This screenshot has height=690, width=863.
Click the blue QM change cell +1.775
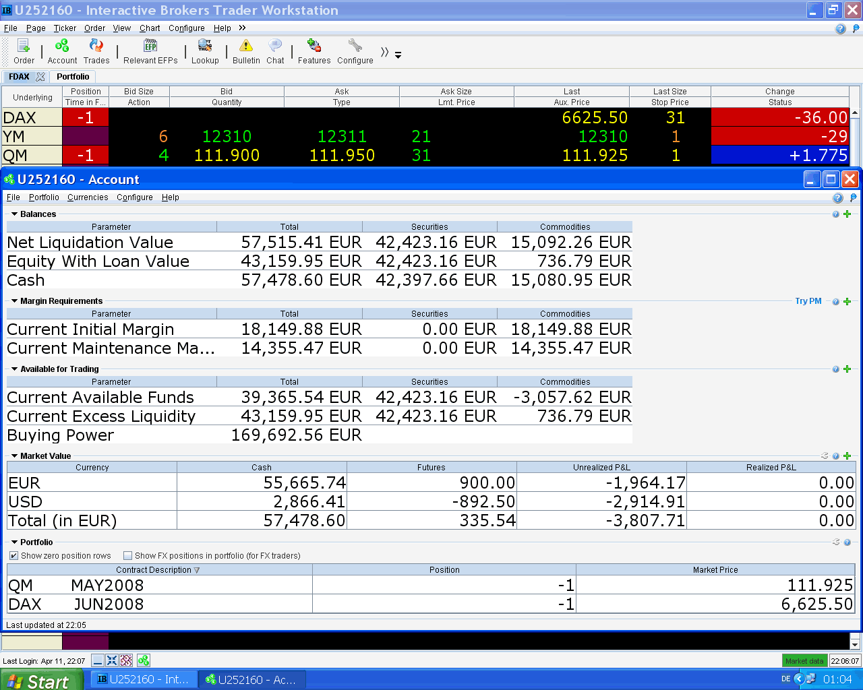point(780,155)
